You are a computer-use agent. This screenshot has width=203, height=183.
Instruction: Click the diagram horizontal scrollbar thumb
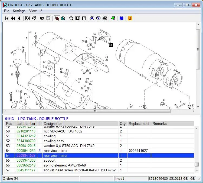[x=95, y=111]
